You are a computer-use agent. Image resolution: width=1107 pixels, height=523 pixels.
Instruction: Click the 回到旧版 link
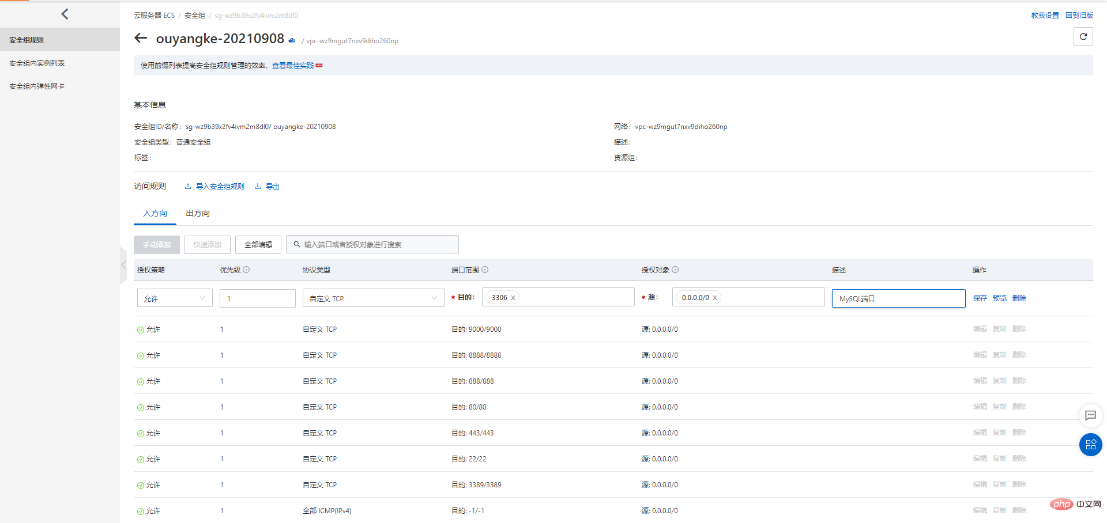click(1079, 16)
